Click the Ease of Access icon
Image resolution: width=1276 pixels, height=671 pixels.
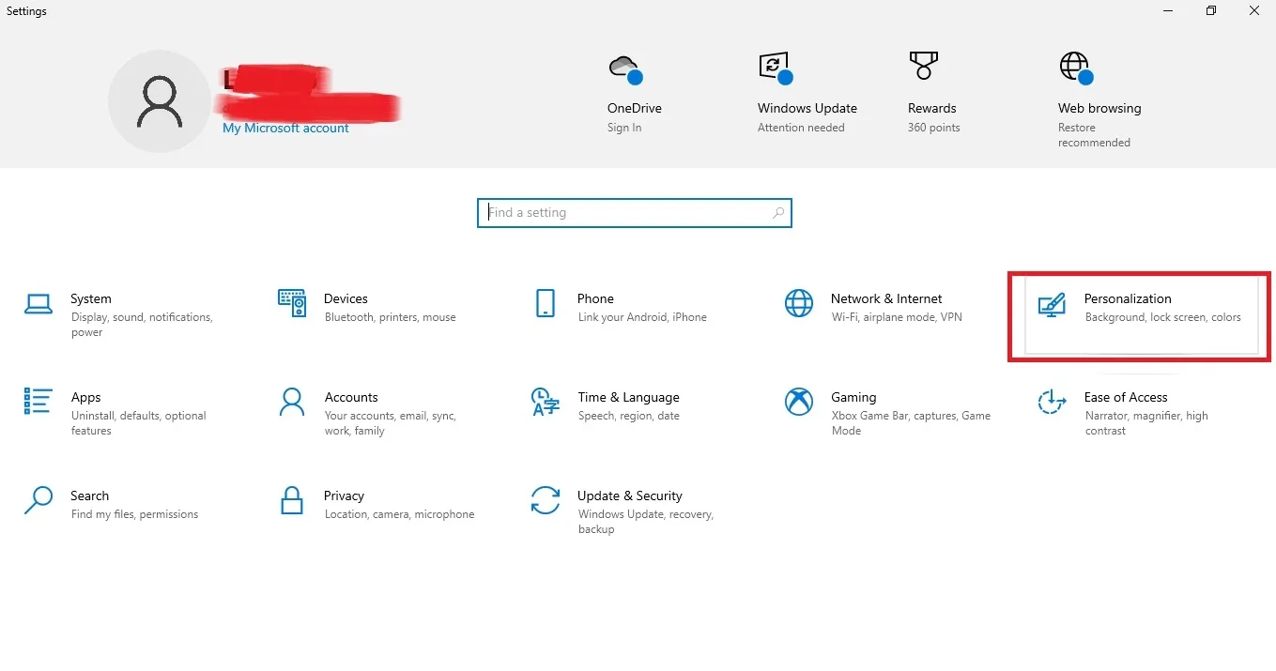tap(1052, 402)
